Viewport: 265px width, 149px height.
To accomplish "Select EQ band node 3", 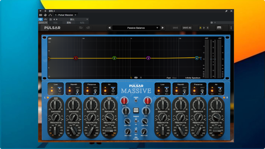I will tap(148, 58).
